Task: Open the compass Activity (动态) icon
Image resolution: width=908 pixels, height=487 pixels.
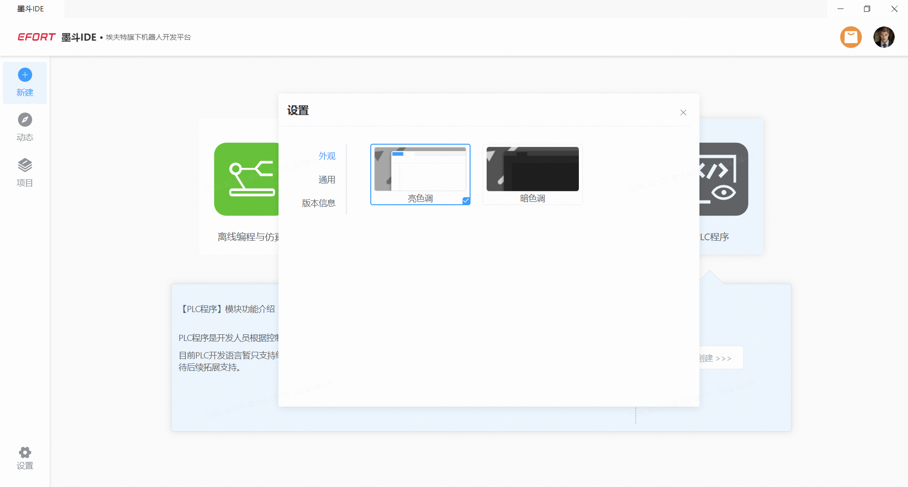Action: pyautogui.click(x=25, y=120)
